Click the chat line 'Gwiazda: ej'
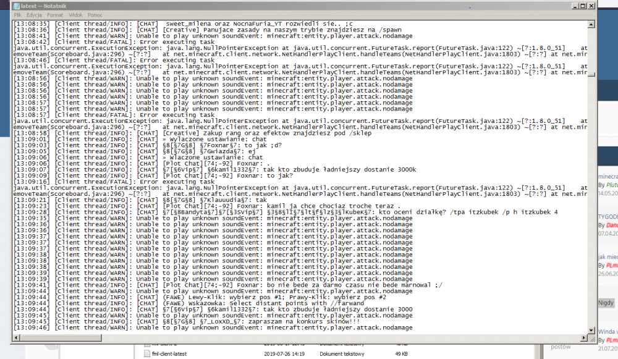This screenshot has width=618, height=359. click(134, 151)
